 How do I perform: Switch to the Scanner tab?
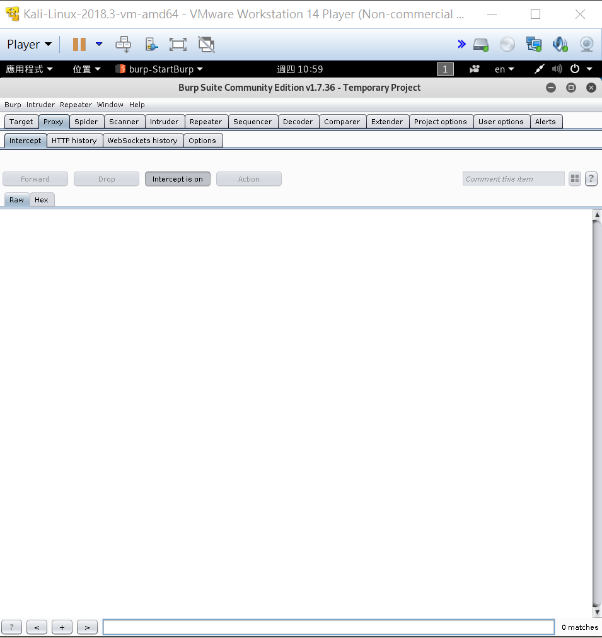pyautogui.click(x=124, y=122)
